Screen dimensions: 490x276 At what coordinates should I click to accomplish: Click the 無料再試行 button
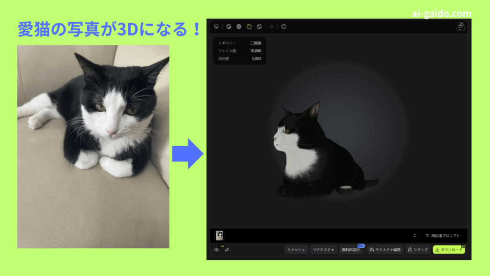click(351, 250)
